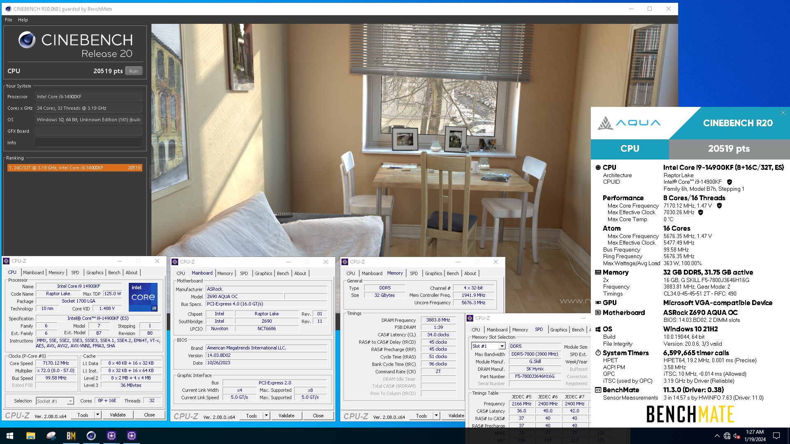Click the Cinebench sphere logo in left panel
This screenshot has width=790, height=444.
tap(27, 40)
